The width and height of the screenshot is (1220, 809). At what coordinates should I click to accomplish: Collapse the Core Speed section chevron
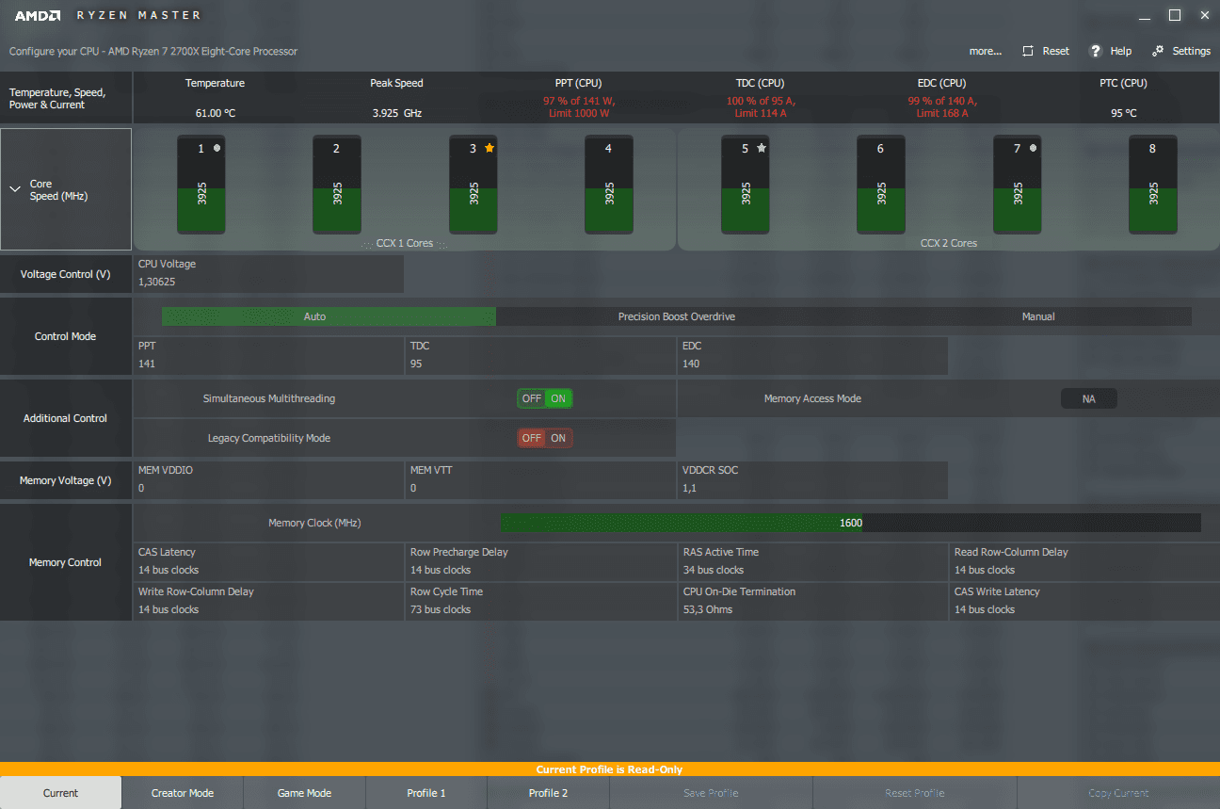[x=15, y=189]
